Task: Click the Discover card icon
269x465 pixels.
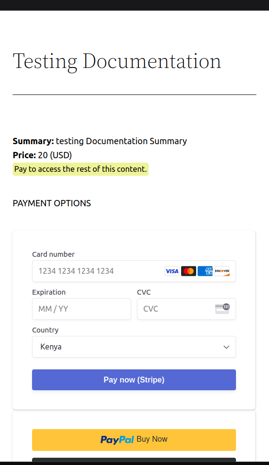Action: (x=222, y=271)
